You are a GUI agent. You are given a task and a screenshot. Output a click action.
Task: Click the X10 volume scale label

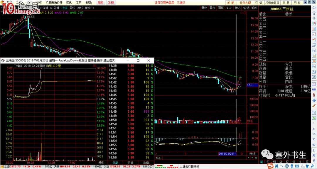[250, 121]
